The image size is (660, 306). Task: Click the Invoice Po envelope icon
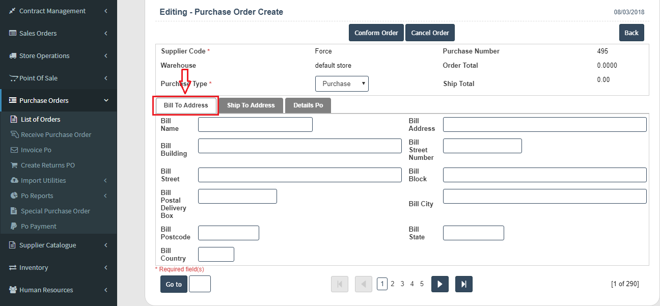tap(14, 150)
